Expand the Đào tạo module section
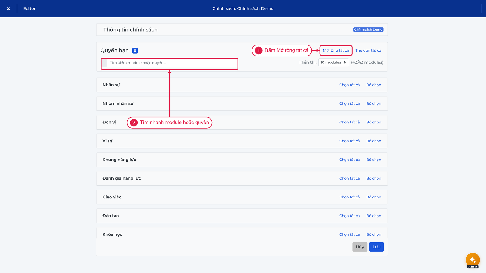486x273 pixels. coord(111,216)
